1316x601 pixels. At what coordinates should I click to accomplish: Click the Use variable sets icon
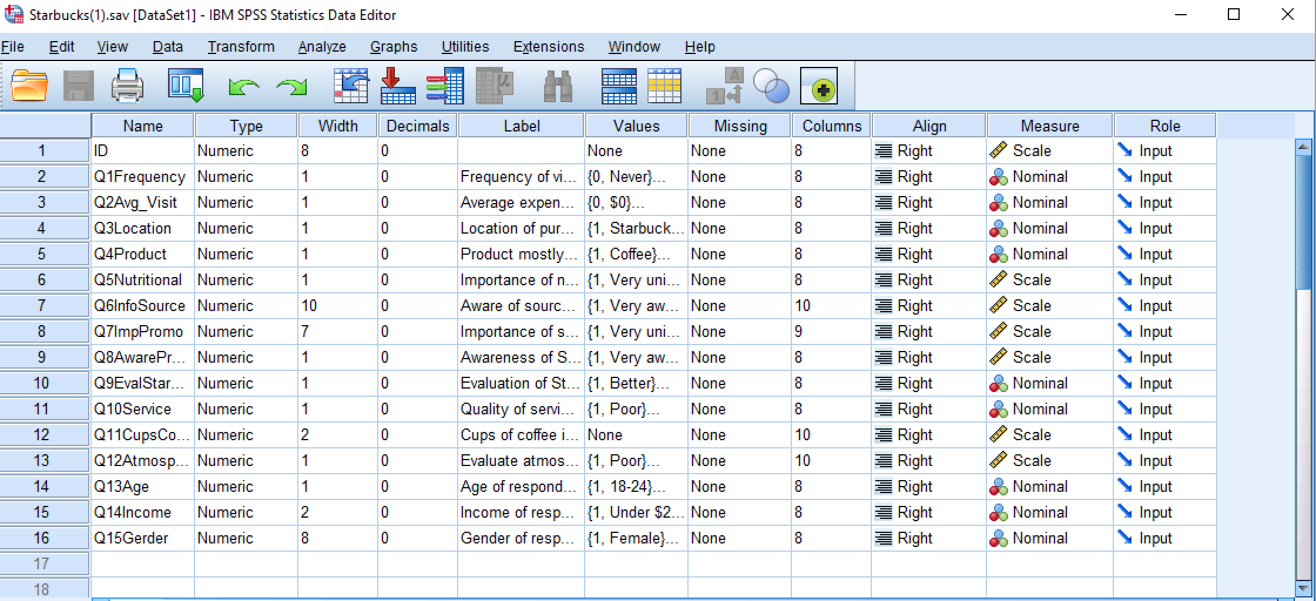pos(771,86)
